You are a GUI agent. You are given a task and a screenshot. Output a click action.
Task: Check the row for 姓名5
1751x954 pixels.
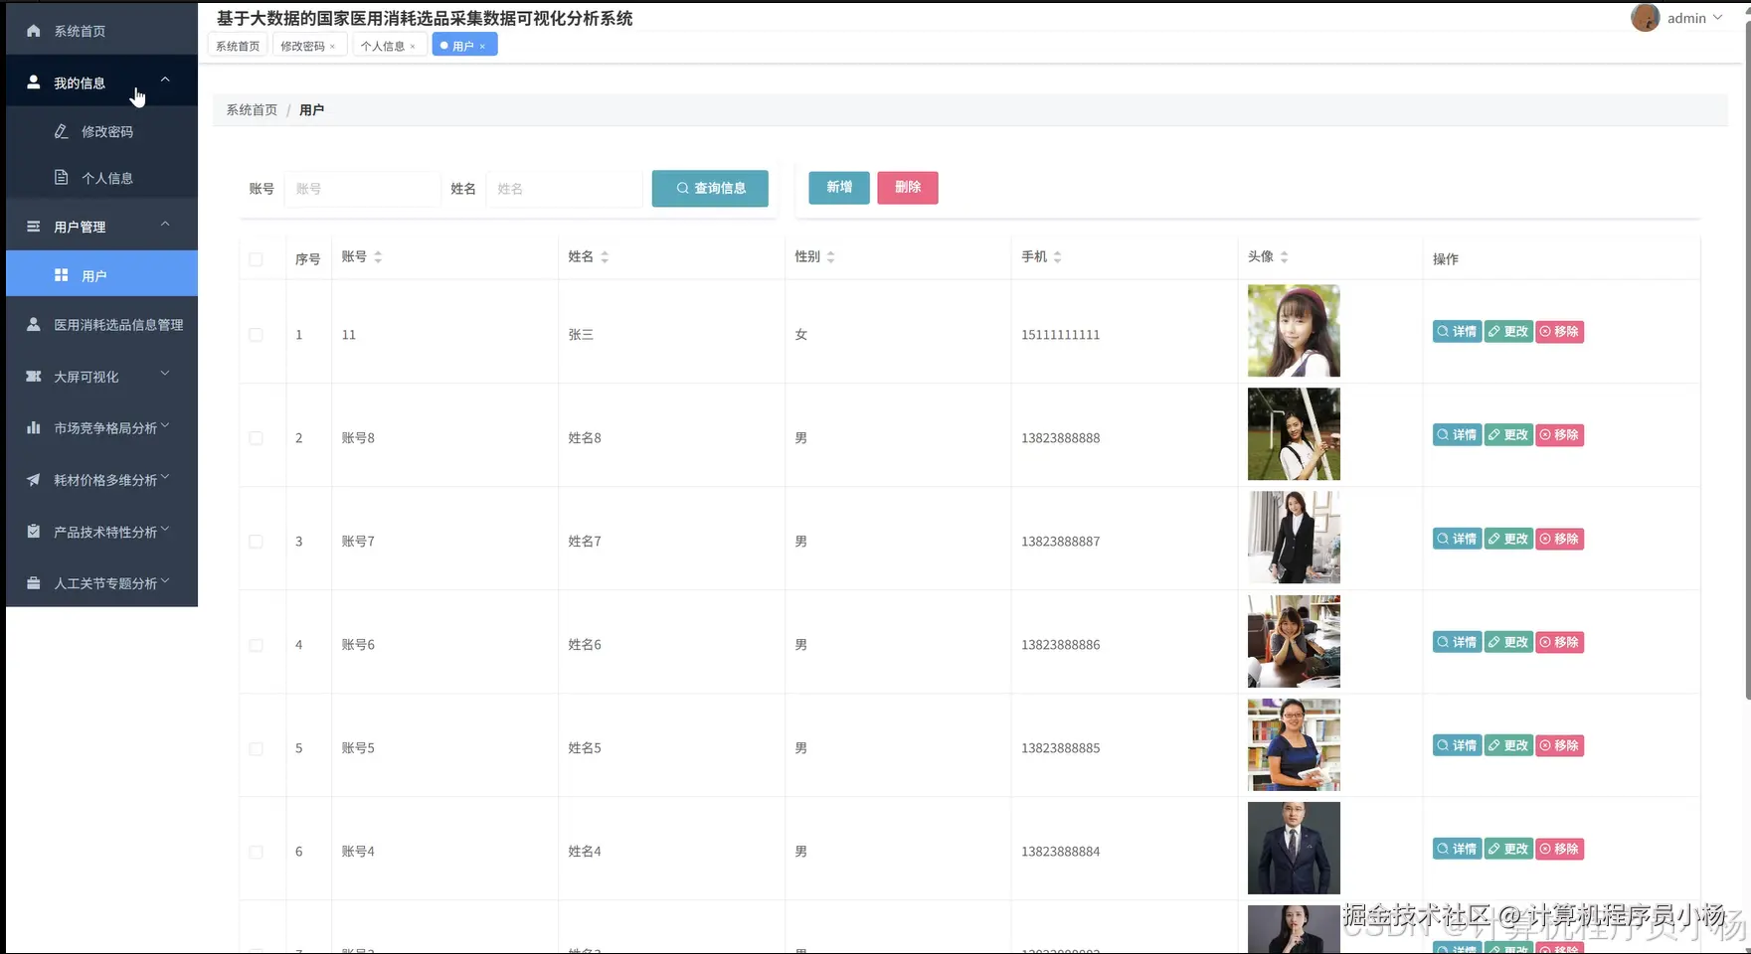coord(256,748)
